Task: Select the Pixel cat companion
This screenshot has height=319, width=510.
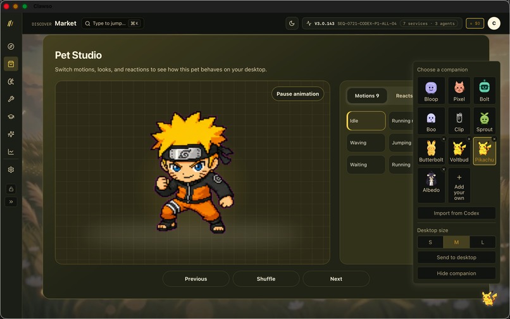Action: pos(459,91)
